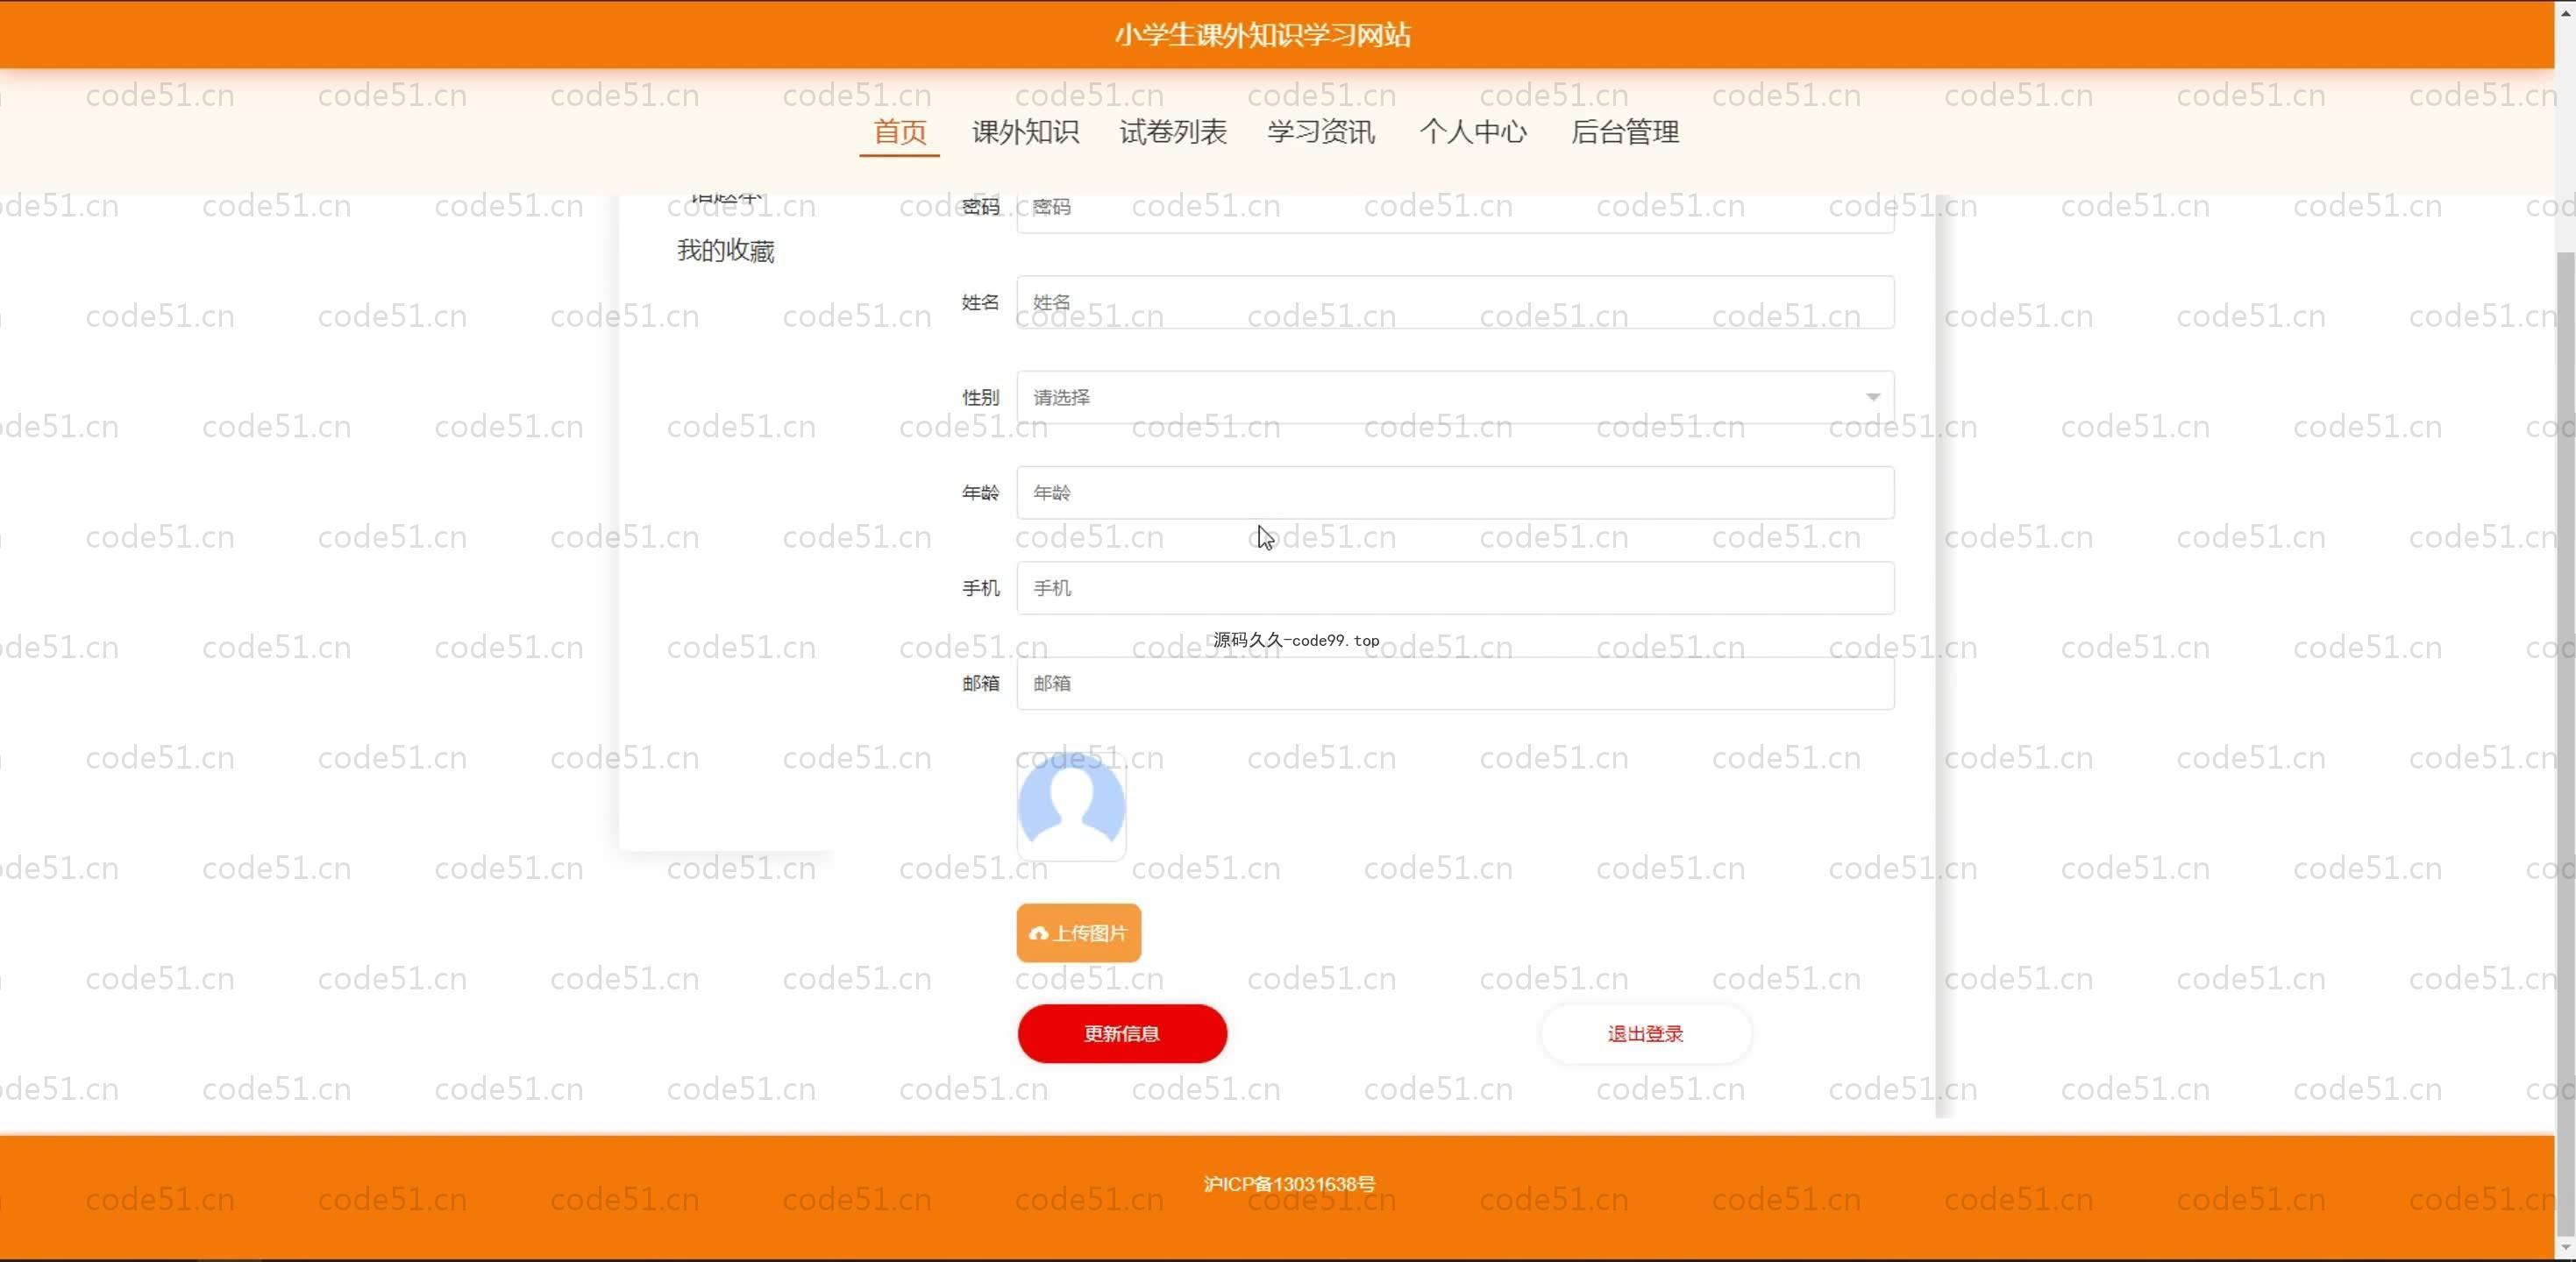Expand the 性别 dropdown arrow
This screenshot has width=2576, height=1262.
(1872, 397)
